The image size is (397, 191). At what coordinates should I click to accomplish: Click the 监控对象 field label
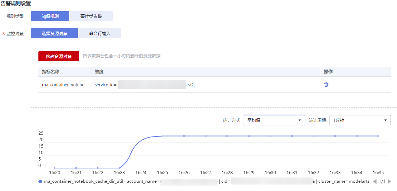pyautogui.click(x=15, y=34)
